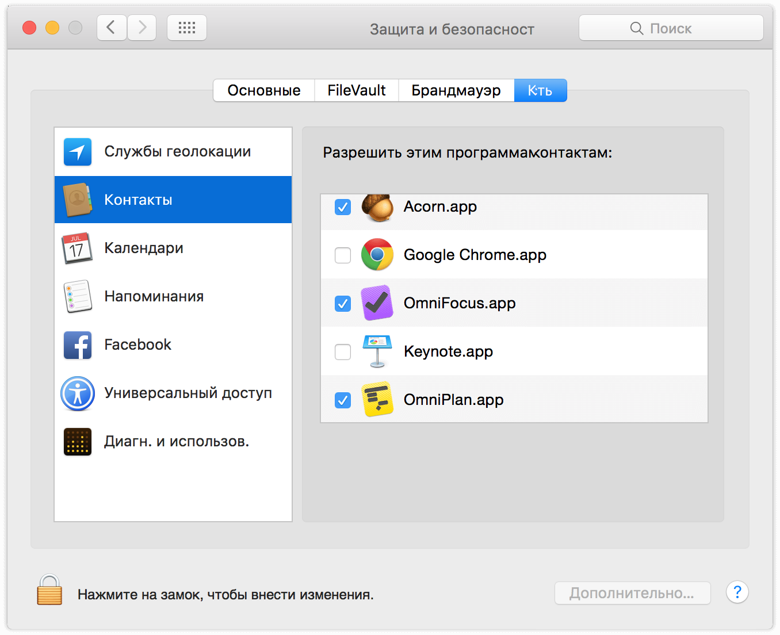Click the Reminders list icon
780x635 pixels.
78,296
